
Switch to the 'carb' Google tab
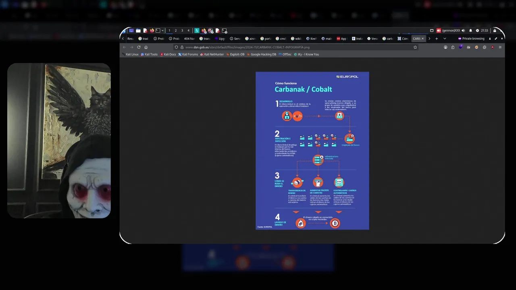(388, 39)
